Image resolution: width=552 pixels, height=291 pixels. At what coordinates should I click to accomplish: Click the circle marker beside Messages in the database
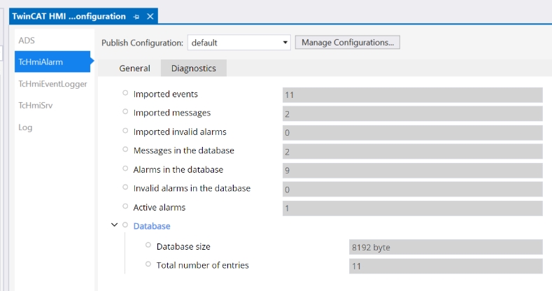(x=125, y=149)
